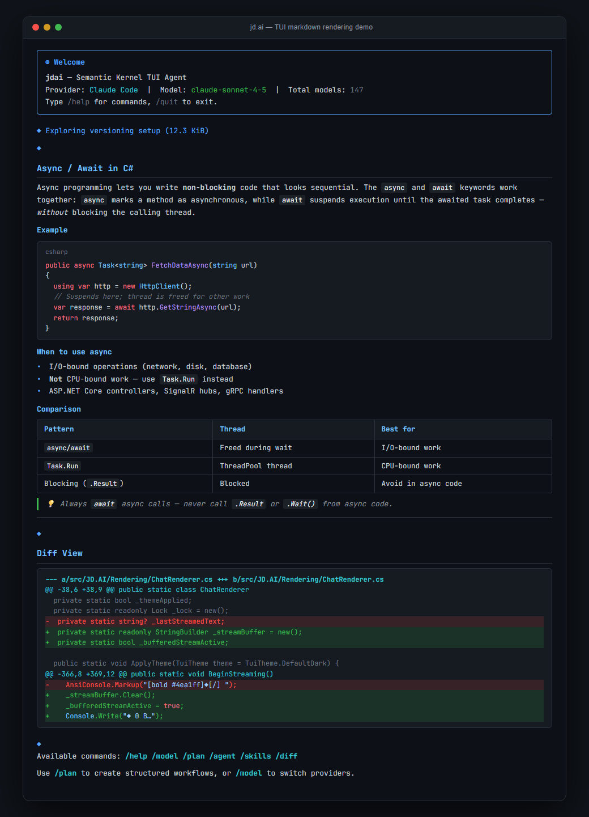The image size is (589, 817).
Task: Click the lightbulb tip icon
Action: tap(51, 504)
